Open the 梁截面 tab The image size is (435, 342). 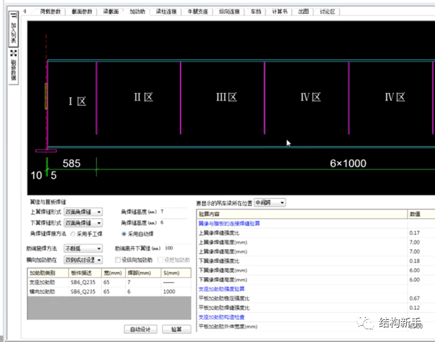pos(111,11)
